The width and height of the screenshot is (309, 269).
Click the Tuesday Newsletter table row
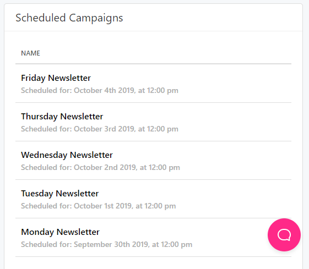[x=153, y=199]
